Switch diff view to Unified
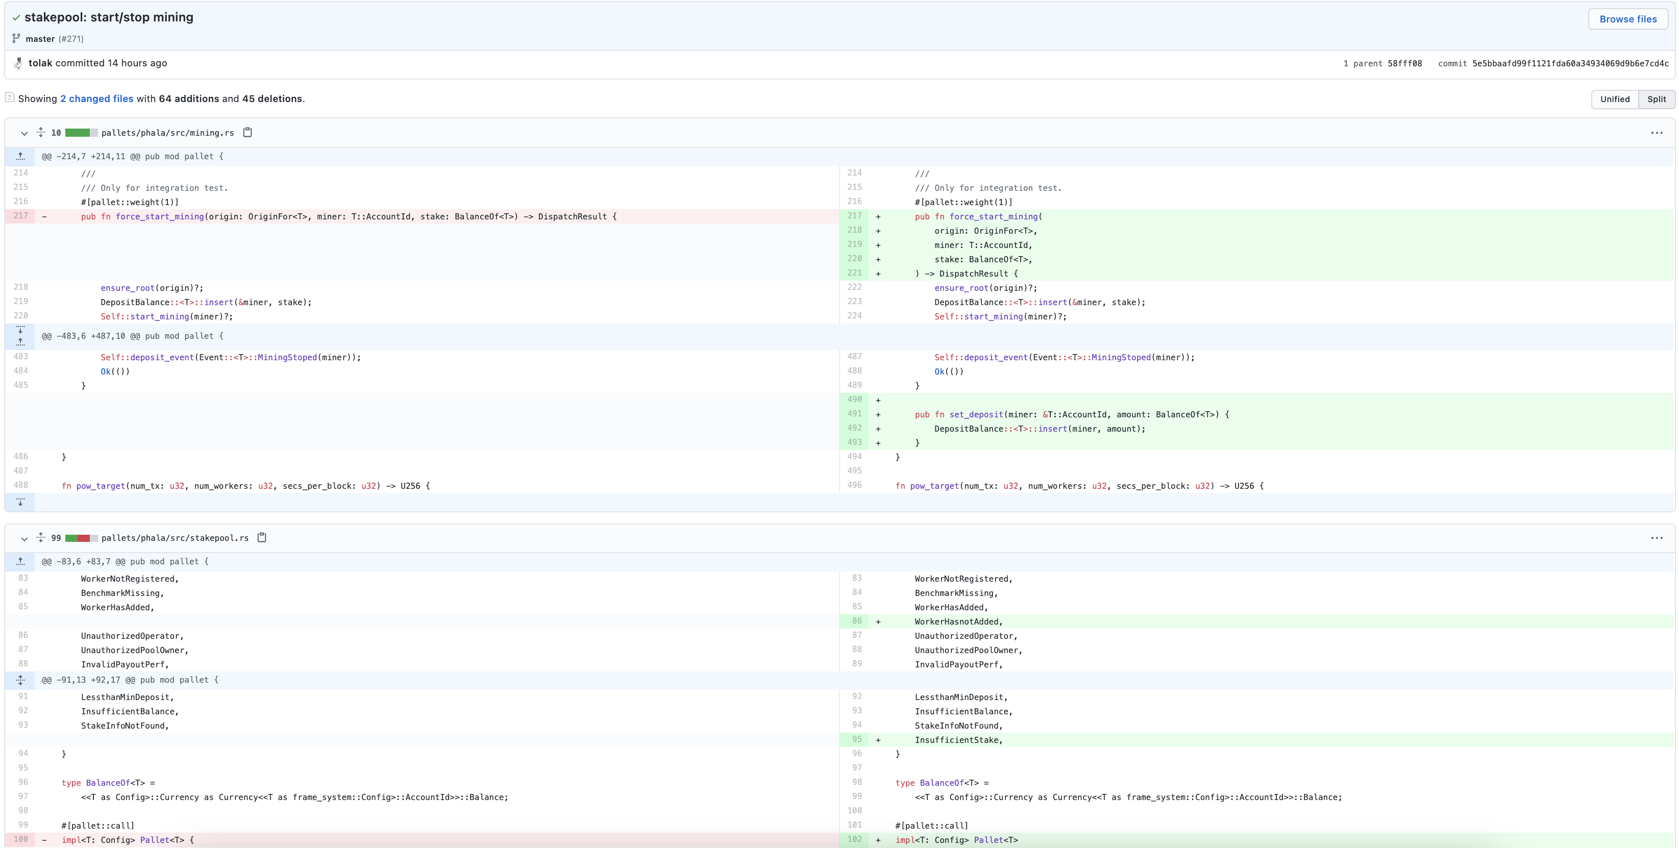 [1615, 99]
